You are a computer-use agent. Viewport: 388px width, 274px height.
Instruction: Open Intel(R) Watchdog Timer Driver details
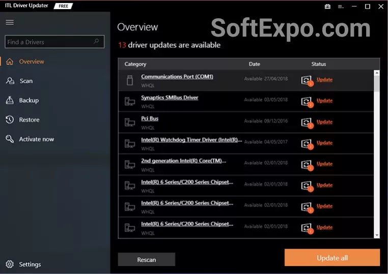tap(191, 140)
